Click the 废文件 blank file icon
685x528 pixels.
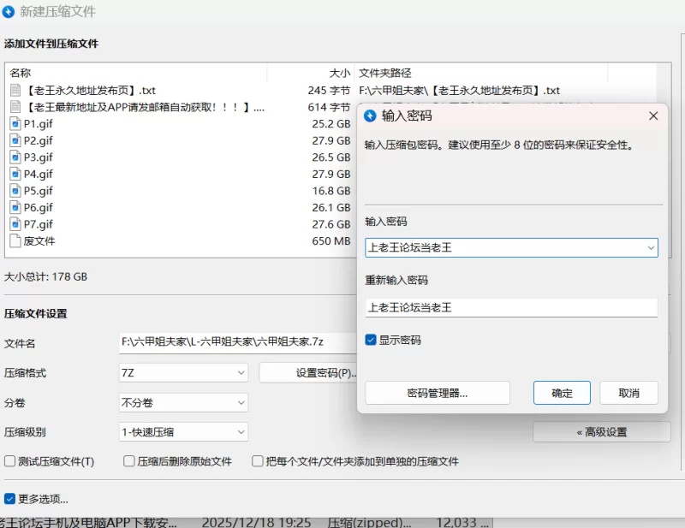click(x=15, y=241)
